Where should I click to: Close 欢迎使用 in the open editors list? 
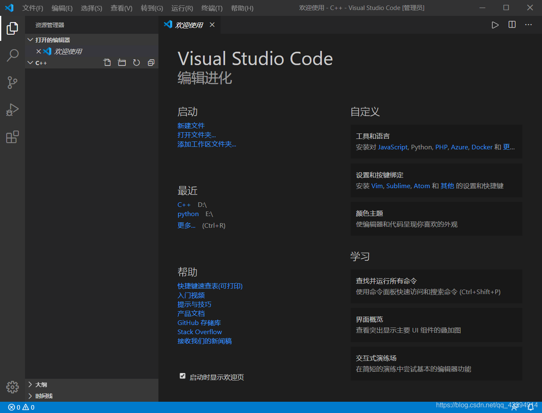pos(39,51)
